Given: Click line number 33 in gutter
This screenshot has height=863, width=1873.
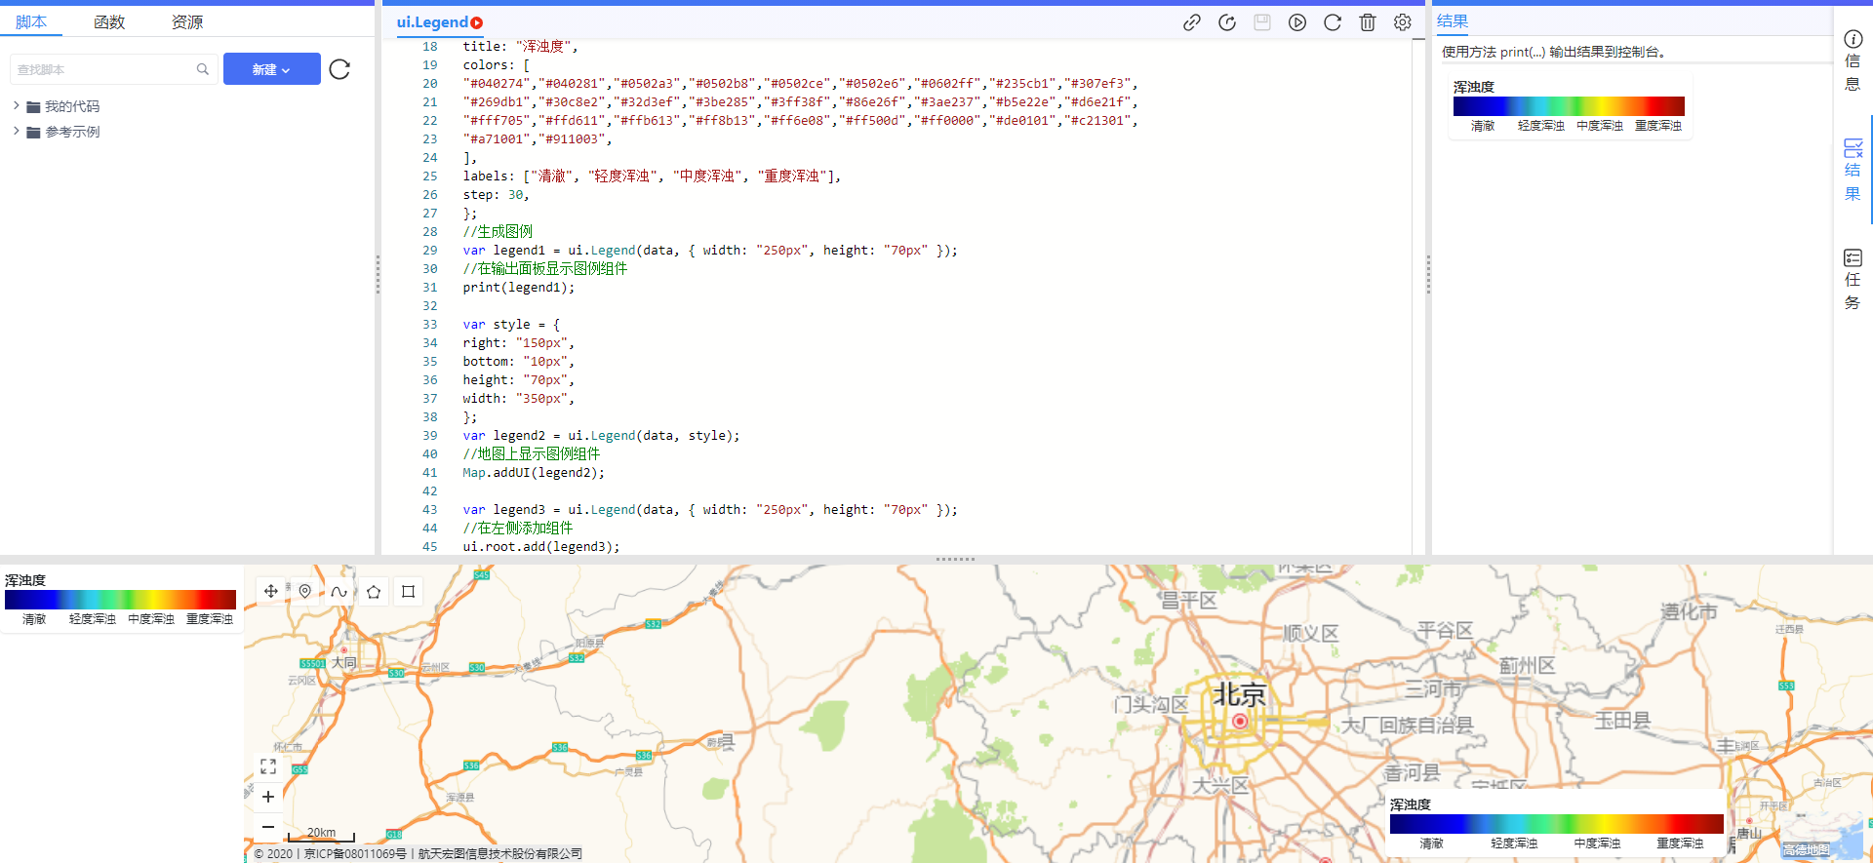Looking at the screenshot, I should [x=430, y=325].
